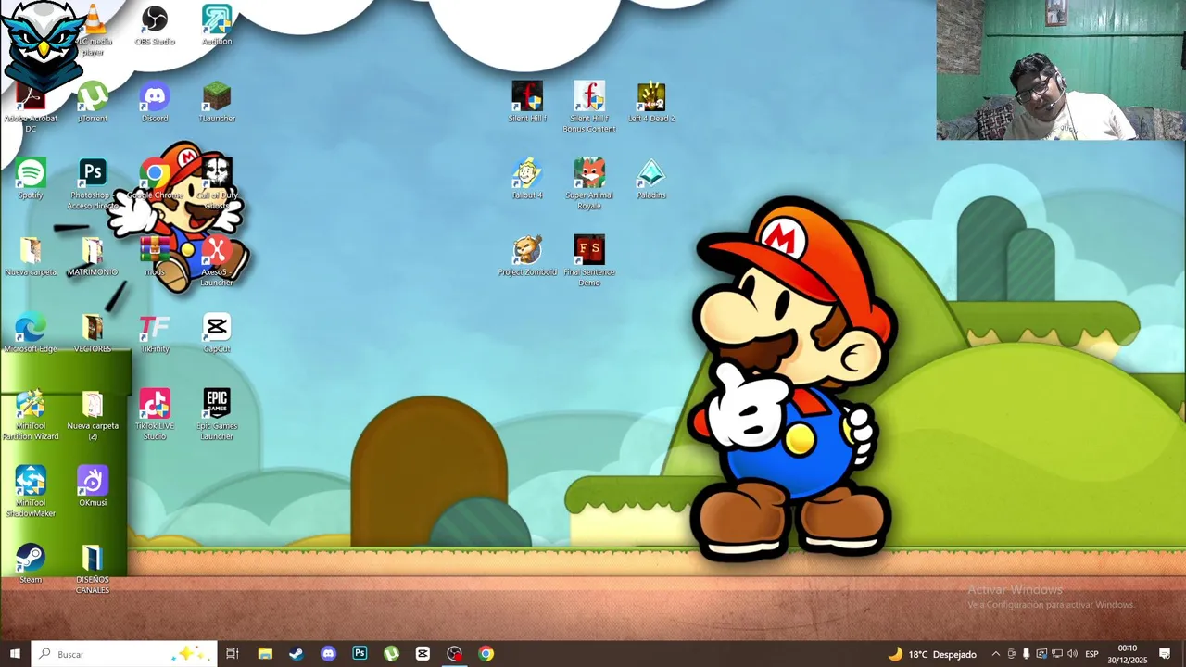Select the Paladins desktop icon
The width and height of the screenshot is (1186, 667).
651,179
